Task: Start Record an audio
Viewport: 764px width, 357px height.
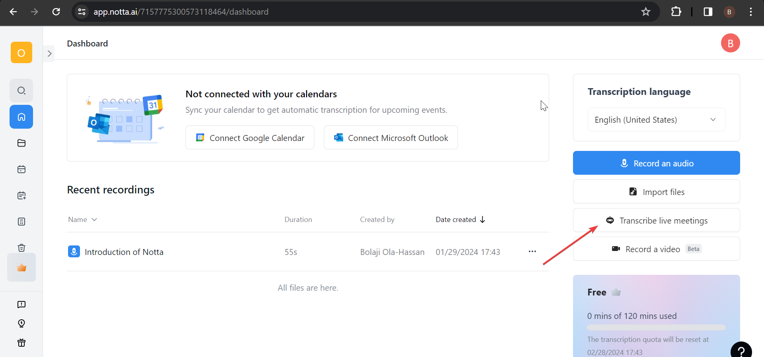Action: point(656,163)
